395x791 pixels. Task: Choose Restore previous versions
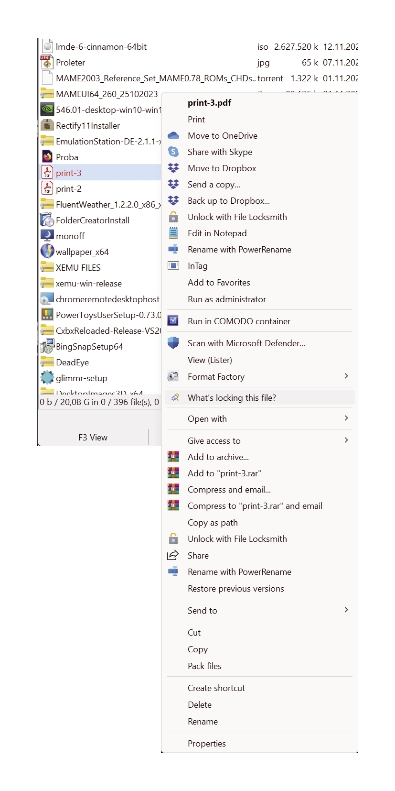(x=236, y=589)
